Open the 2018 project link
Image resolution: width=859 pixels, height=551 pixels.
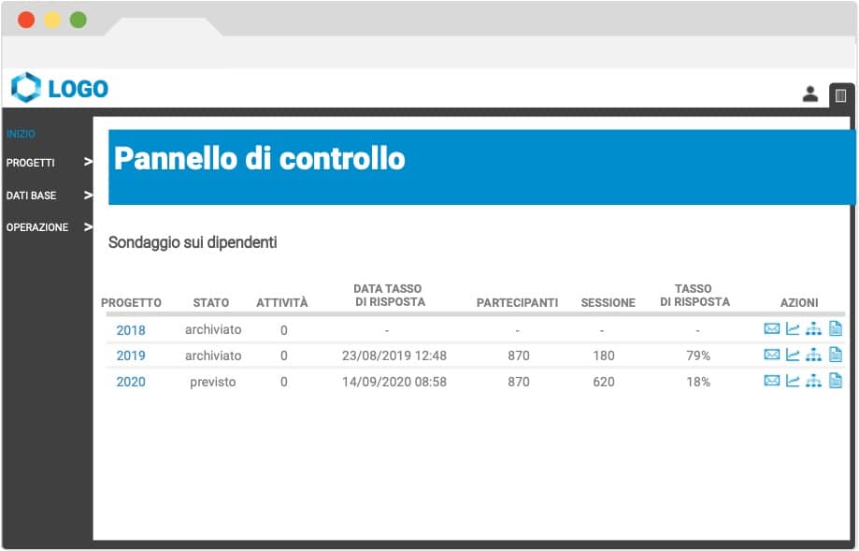[130, 330]
